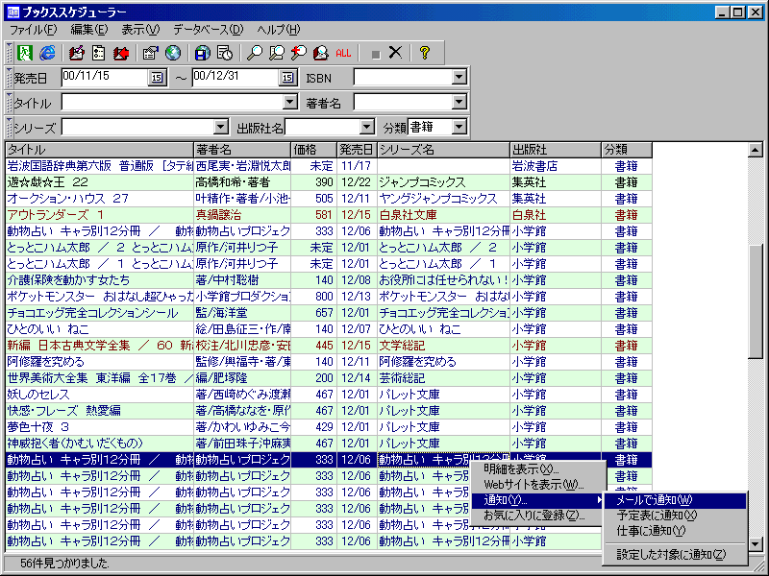This screenshot has width=769, height=576.
Task: Click the magnifier over document icon
Action: click(277, 53)
